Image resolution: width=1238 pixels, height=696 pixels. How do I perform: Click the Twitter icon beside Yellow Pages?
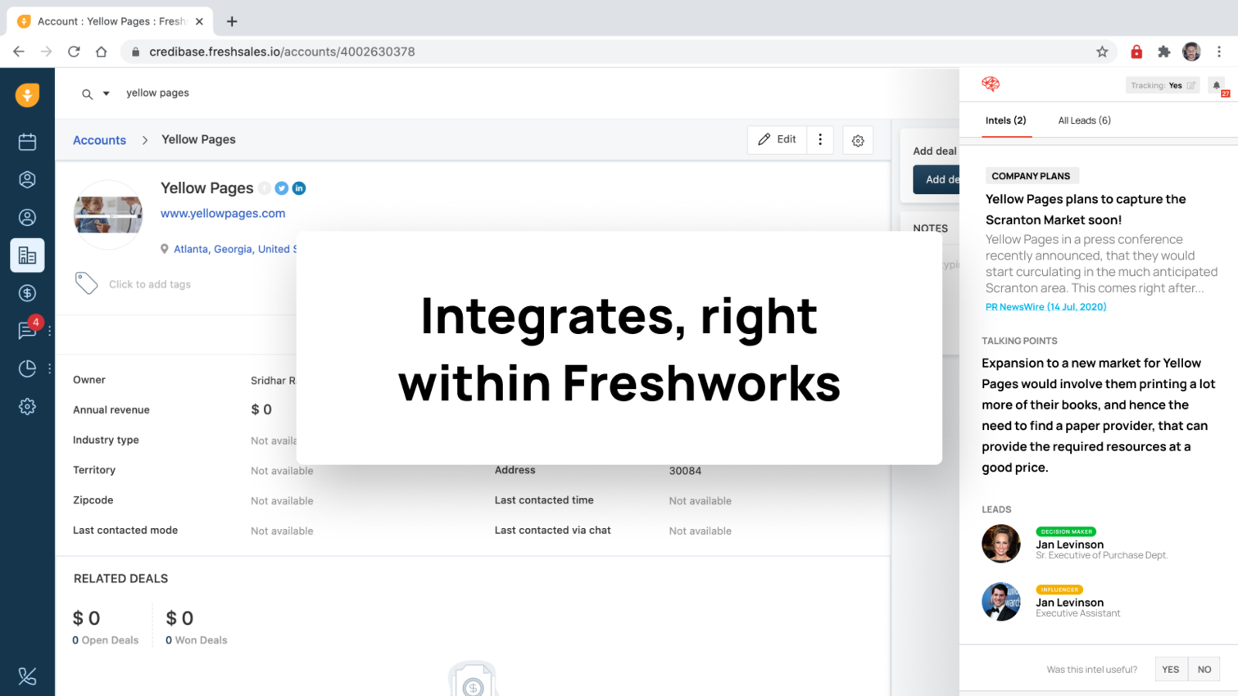(282, 188)
